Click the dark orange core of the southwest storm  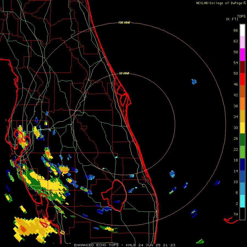(23, 229)
